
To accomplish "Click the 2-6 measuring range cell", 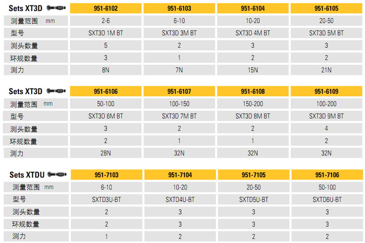I will click(106, 21).
